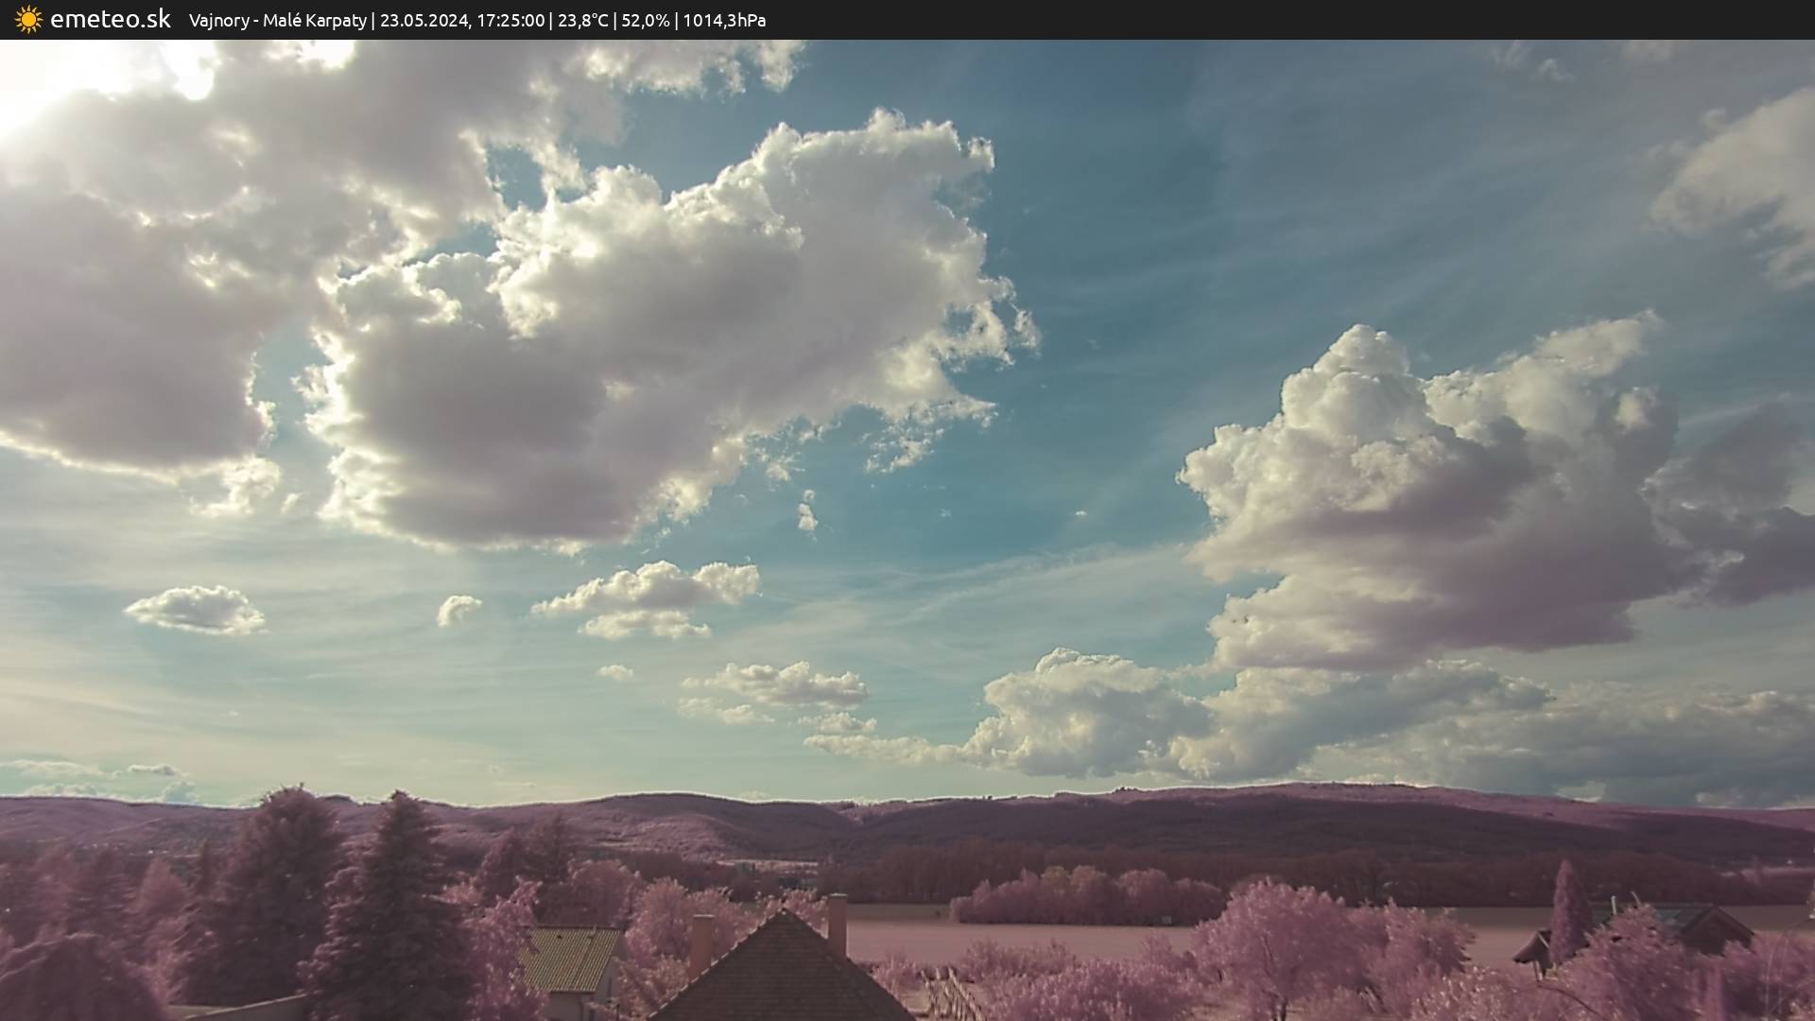Click the emeteo.sk site name
The image size is (1815, 1021).
111,20
